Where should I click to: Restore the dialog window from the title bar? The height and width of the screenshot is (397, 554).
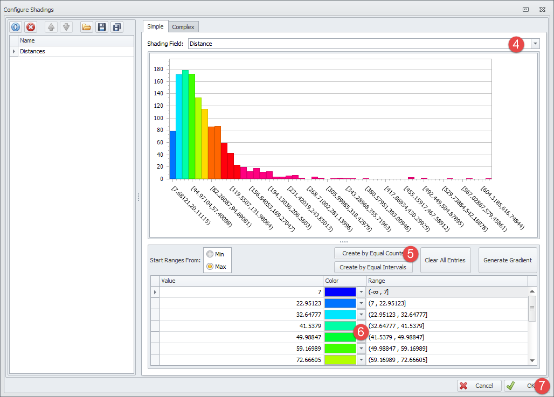pyautogui.click(x=525, y=10)
